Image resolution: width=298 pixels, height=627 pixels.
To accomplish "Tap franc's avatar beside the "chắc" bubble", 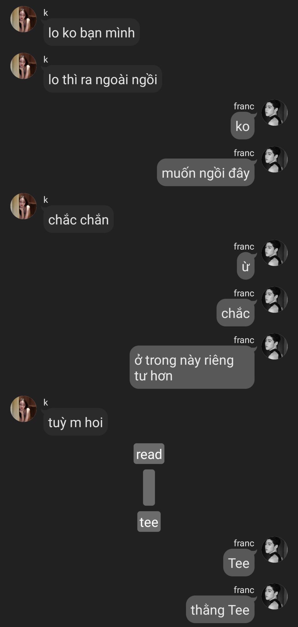I will tap(275, 300).
